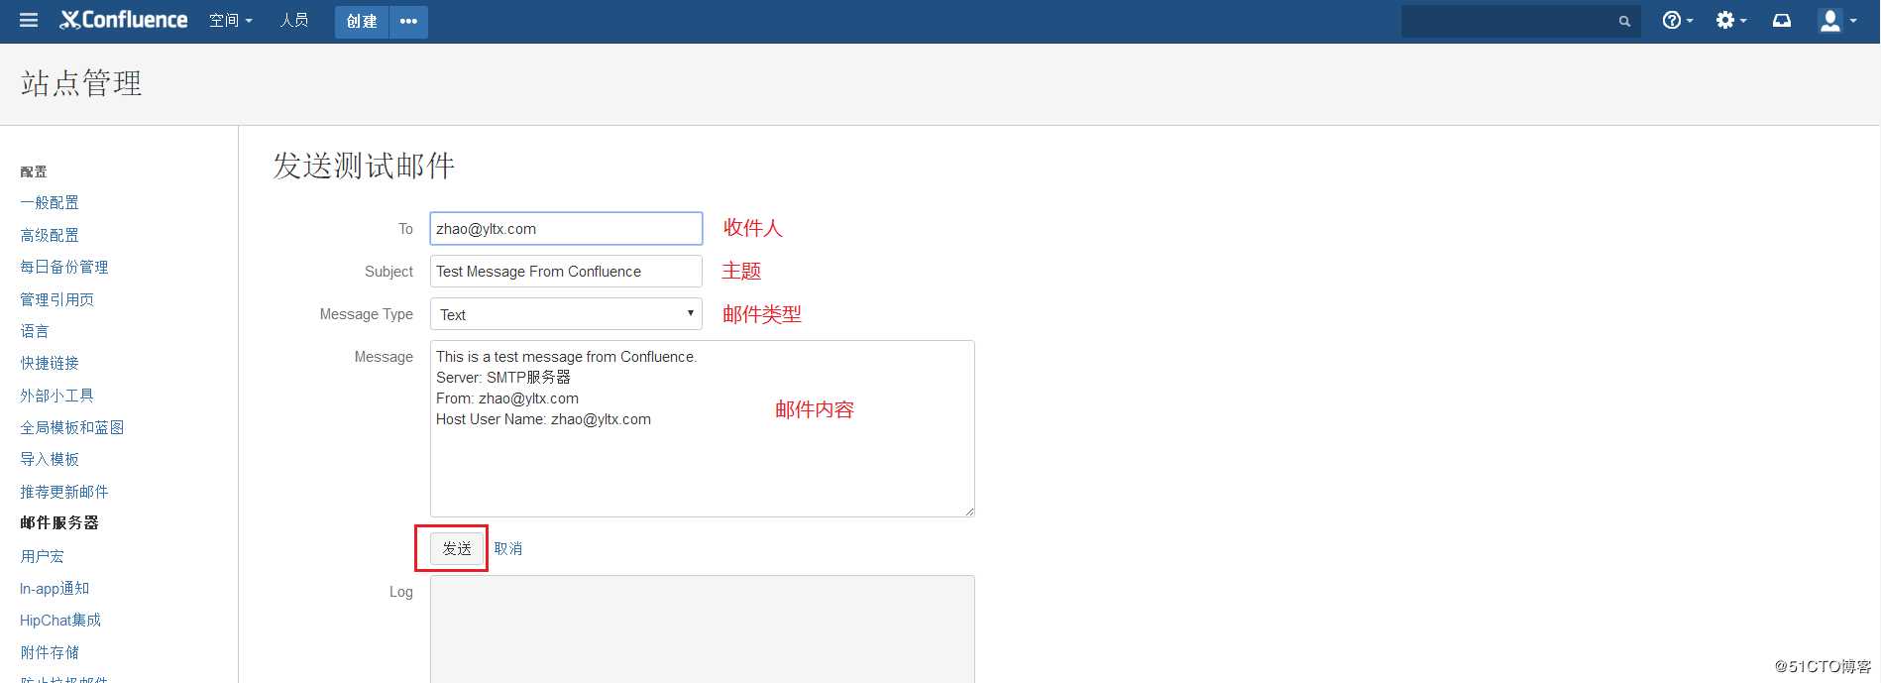
Task: Open In-app通知 sidebar link
Action: (55, 588)
